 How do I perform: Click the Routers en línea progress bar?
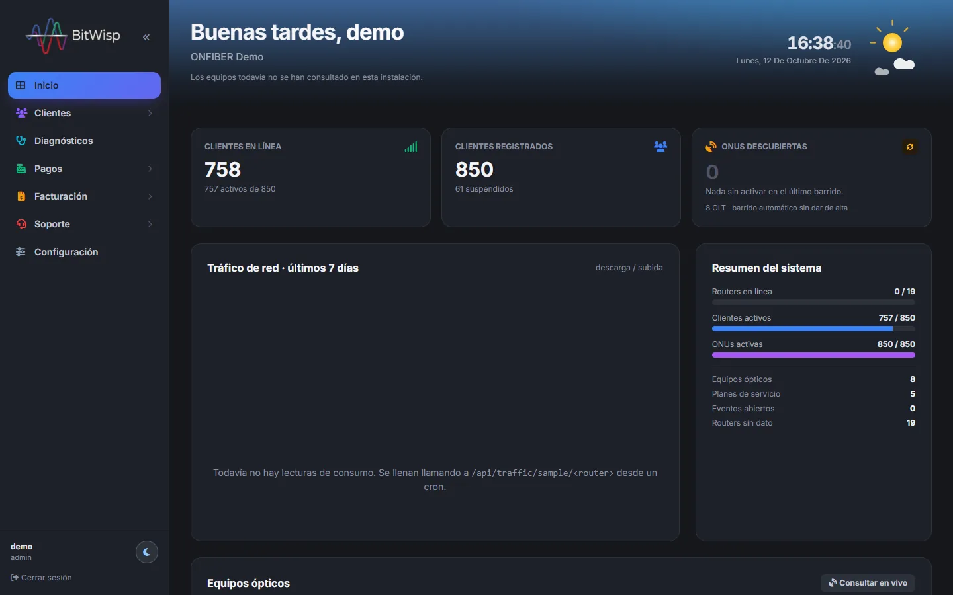pos(813,302)
